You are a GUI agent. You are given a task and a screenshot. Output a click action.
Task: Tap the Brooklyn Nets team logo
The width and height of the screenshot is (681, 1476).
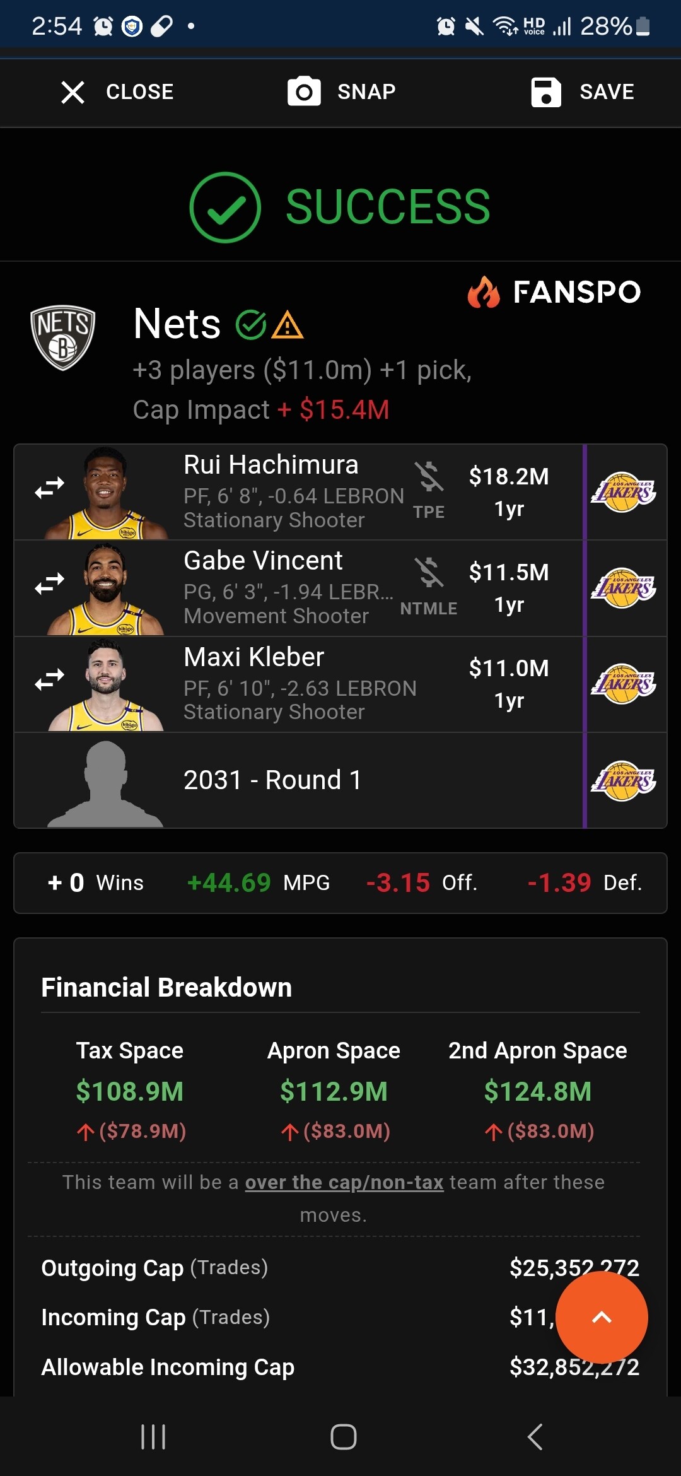pos(63,337)
